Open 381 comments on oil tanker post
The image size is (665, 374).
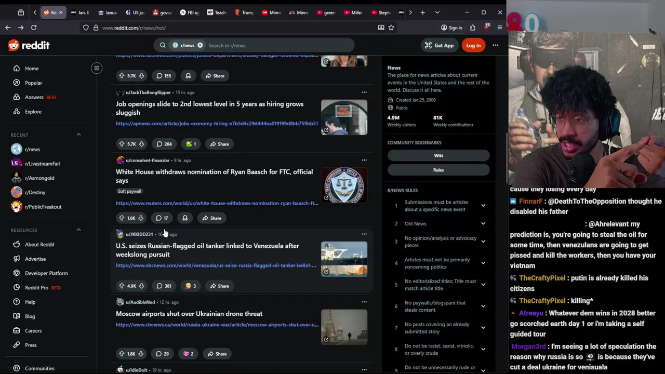(x=164, y=286)
